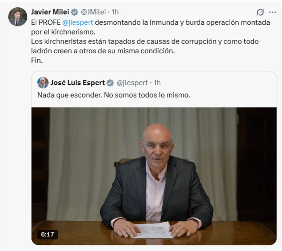Click the José Luis Espert display name

pyautogui.click(x=77, y=83)
